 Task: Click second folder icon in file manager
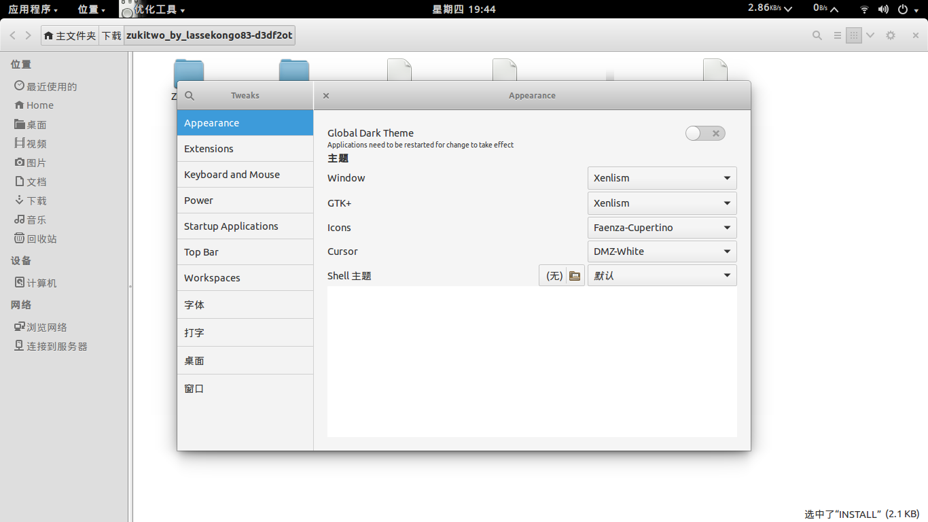[294, 70]
